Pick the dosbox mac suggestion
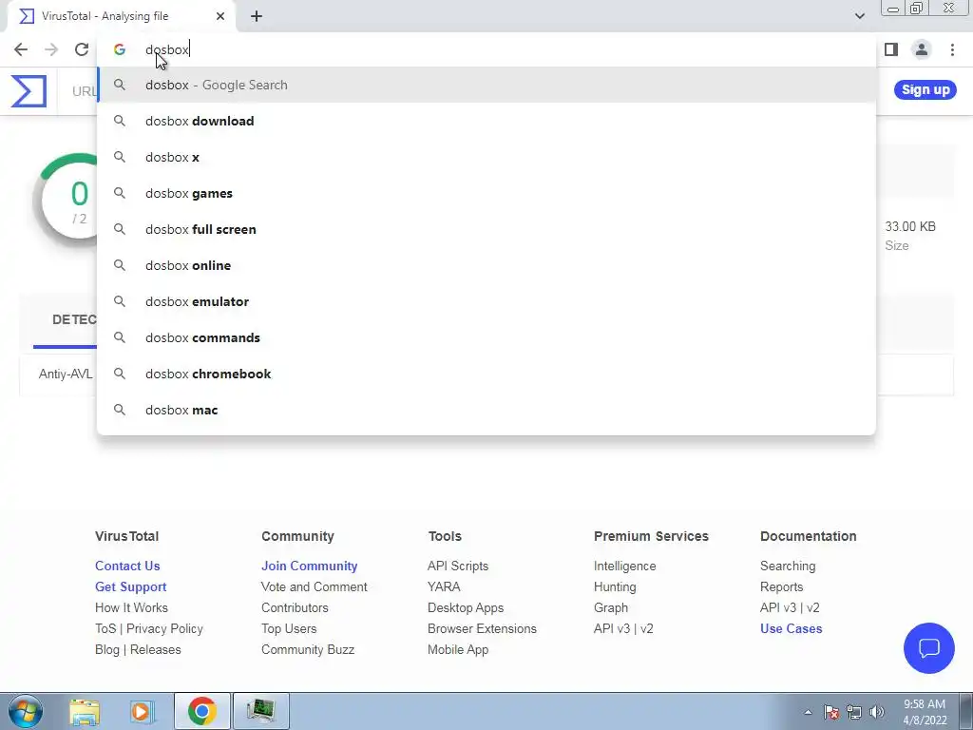 pos(486,410)
